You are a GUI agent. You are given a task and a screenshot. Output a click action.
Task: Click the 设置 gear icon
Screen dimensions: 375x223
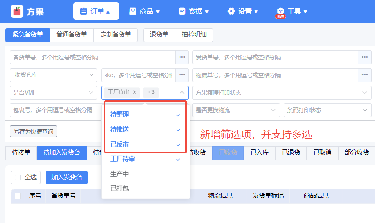point(231,11)
